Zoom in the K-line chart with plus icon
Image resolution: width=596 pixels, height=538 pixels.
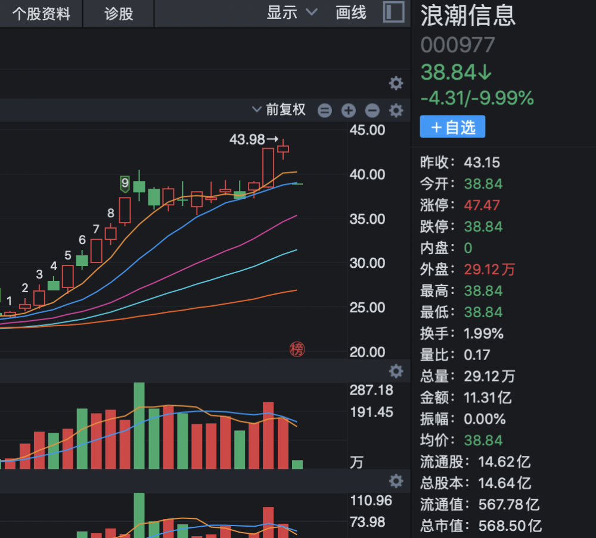point(349,111)
